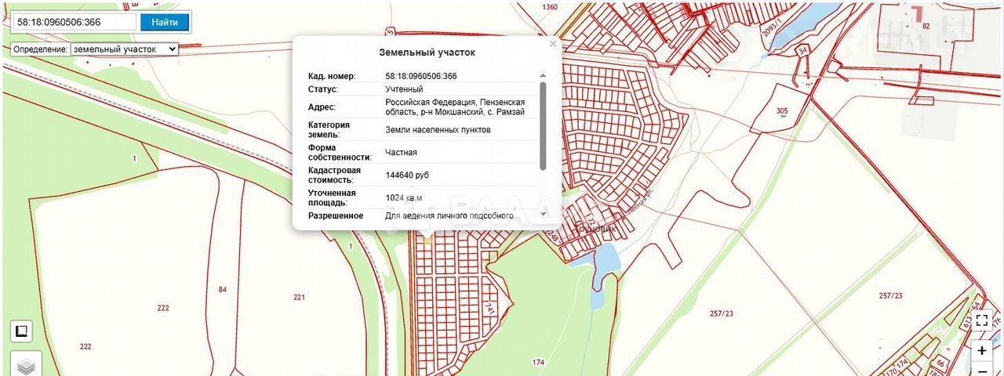
Task: Zoom in using the plus button
Action: pyautogui.click(x=982, y=351)
